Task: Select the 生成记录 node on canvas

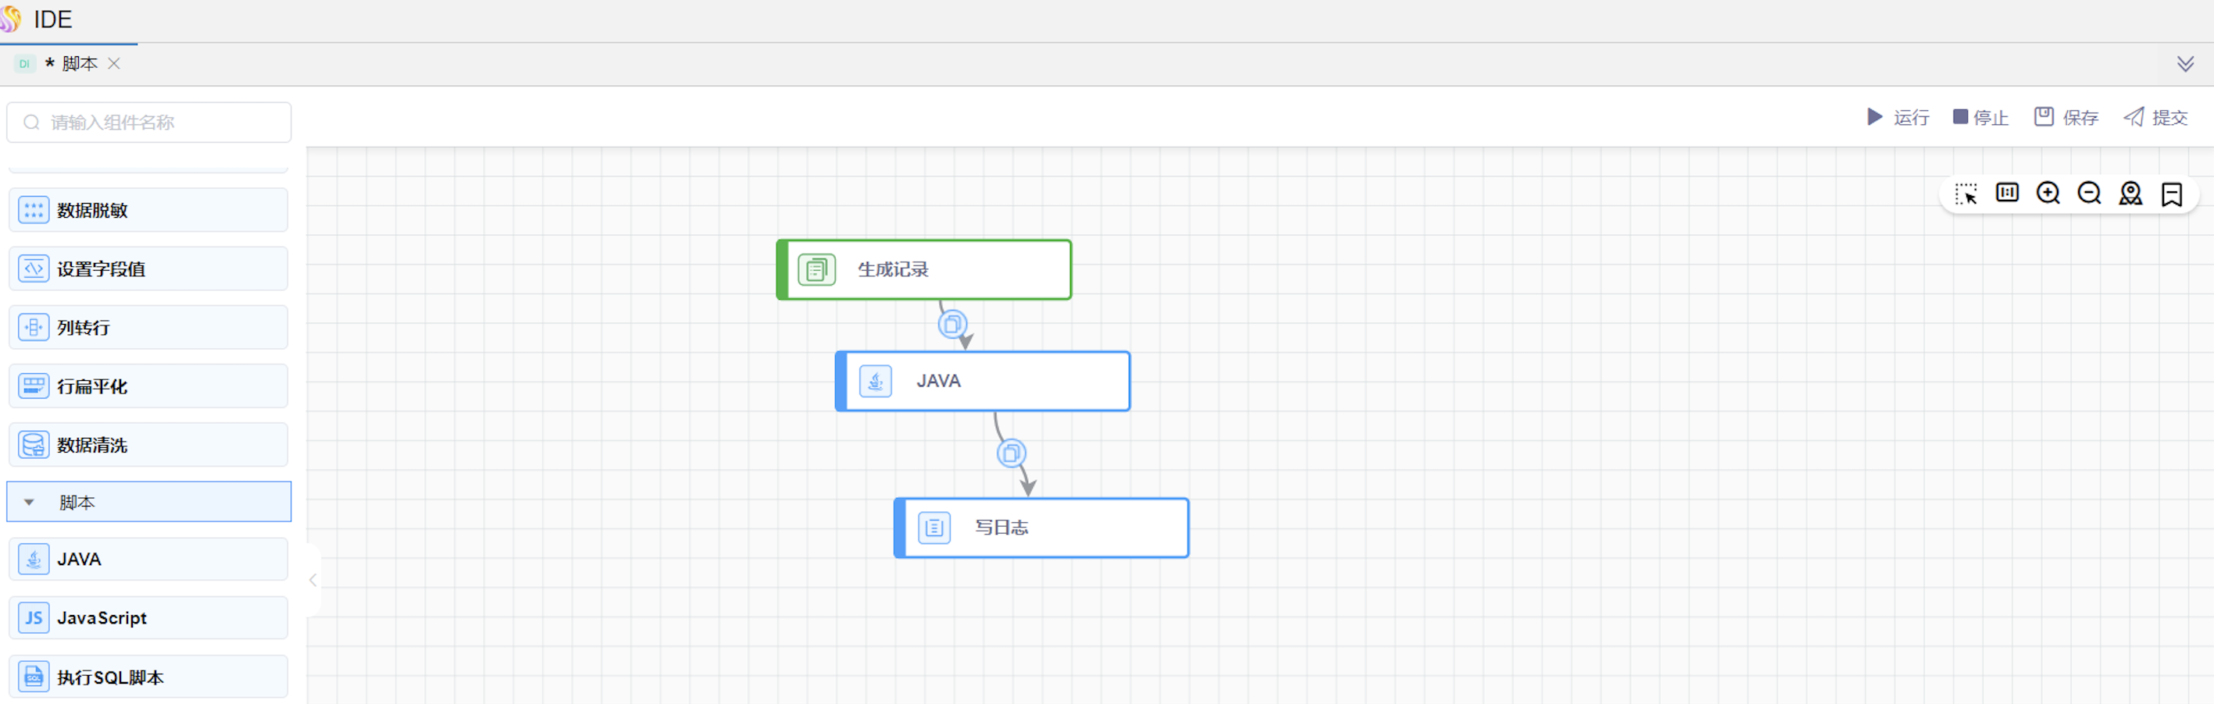Action: (x=924, y=269)
